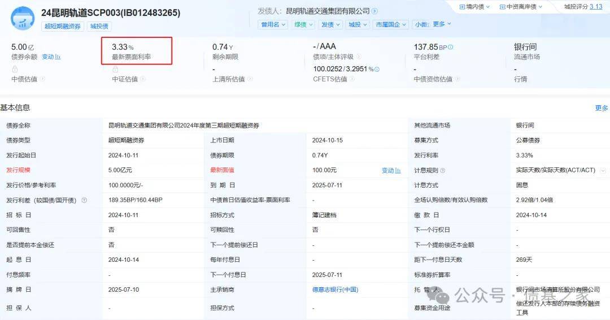Click the lock icon above 中债估值
Image resolution: width=610 pixels, height=320 pixels.
15,69
